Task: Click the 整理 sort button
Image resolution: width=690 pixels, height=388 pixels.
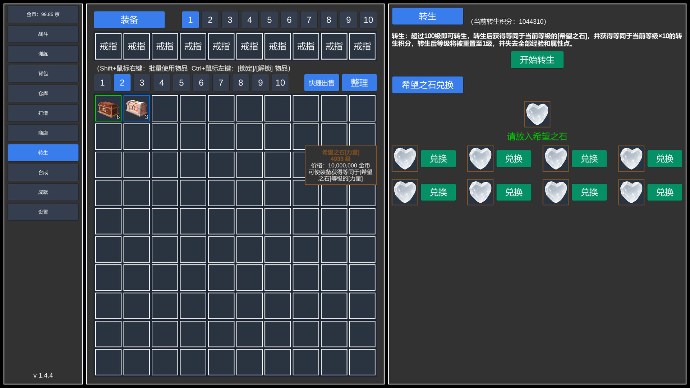Action: pos(359,82)
